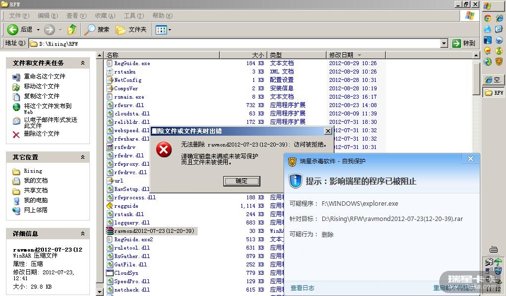Click the red X delete file icon
The height and width of the screenshot is (296, 506).
pyautogui.click(x=16, y=135)
